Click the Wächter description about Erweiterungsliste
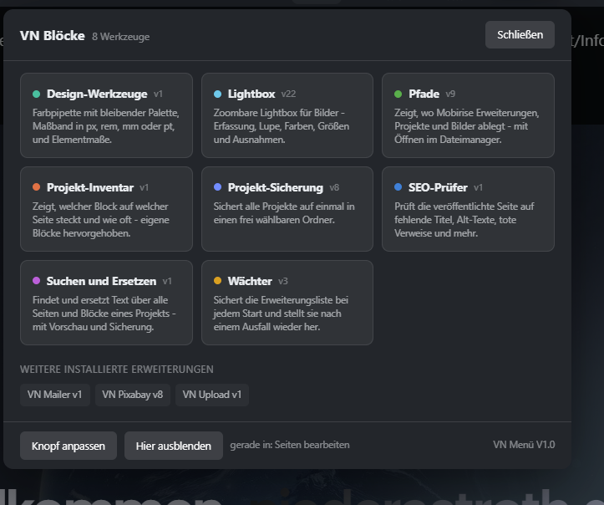 pyautogui.click(x=281, y=314)
